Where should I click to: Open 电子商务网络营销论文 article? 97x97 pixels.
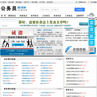(x=73, y=84)
